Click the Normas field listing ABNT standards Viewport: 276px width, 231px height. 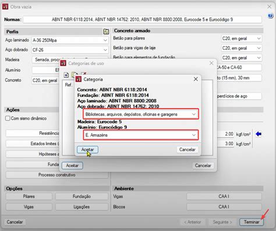[x=142, y=20]
